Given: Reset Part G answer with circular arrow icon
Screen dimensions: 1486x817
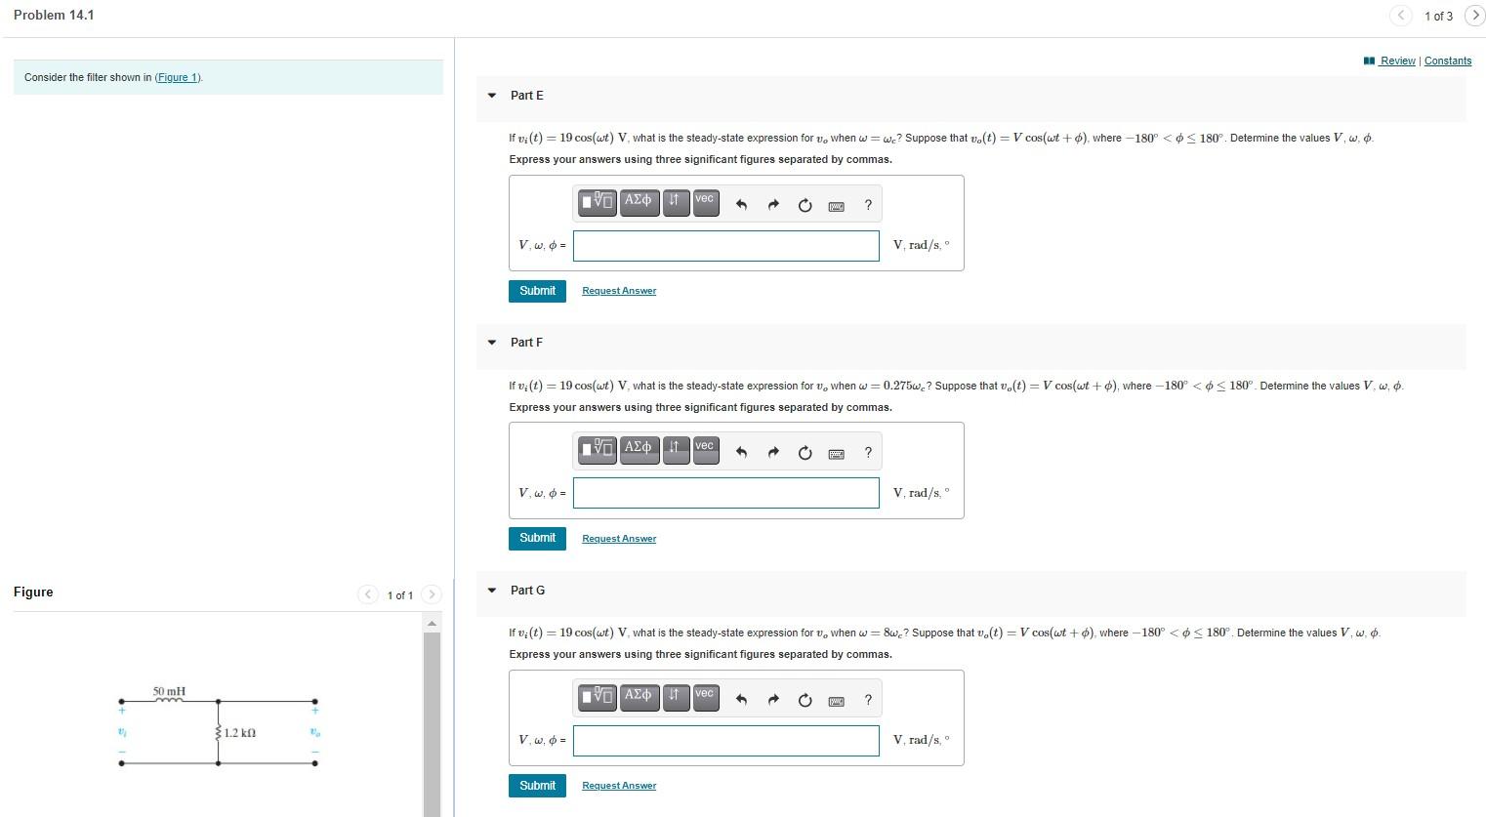Looking at the screenshot, I should pos(805,698).
